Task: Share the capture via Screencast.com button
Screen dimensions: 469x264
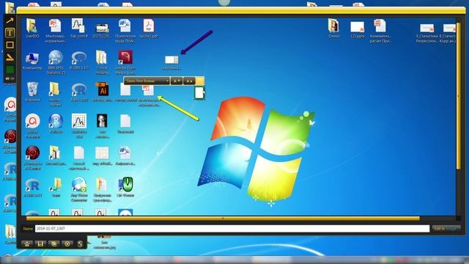Action: pos(27,243)
